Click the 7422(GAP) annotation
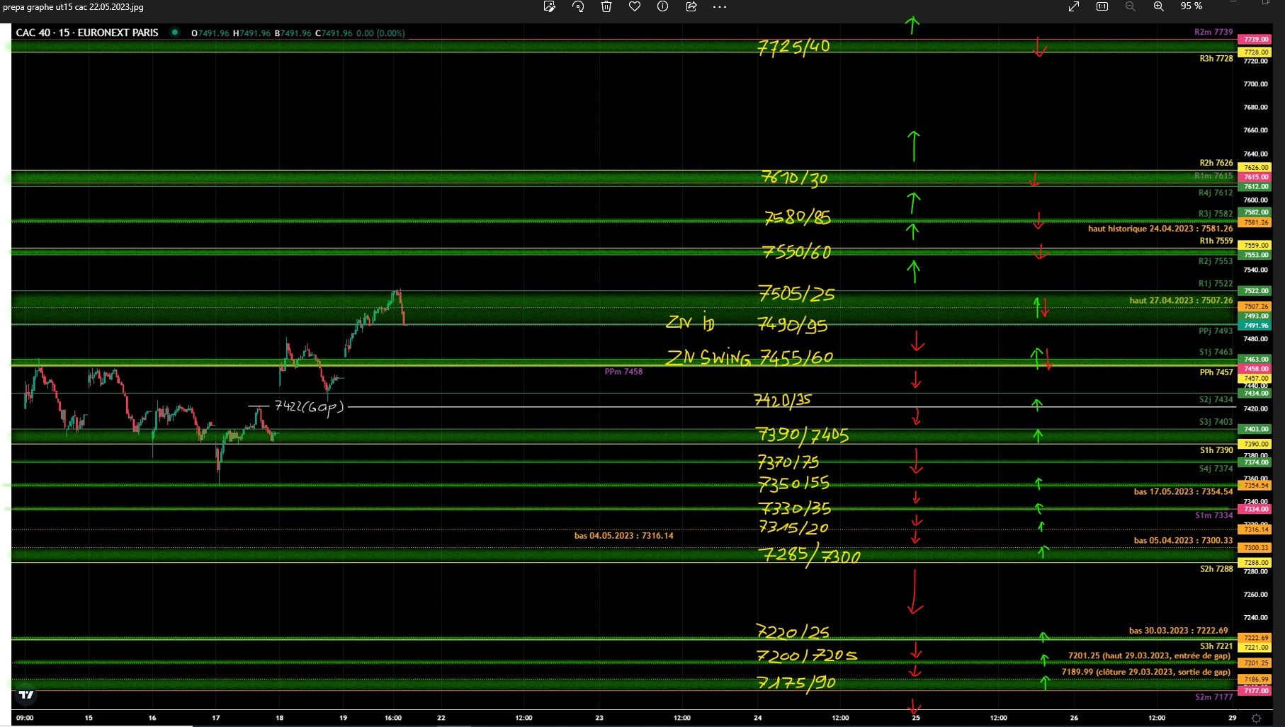 309,407
